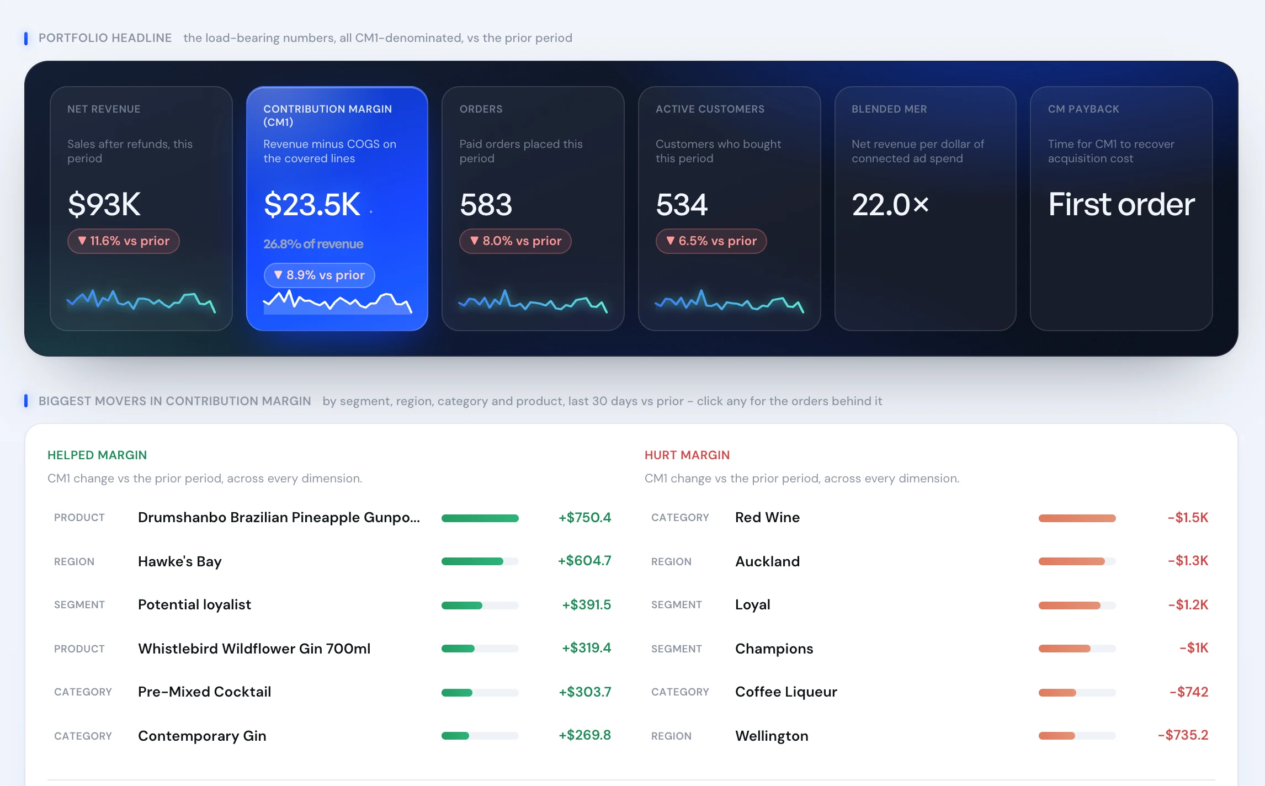Click the 583 orders value
This screenshot has height=786, width=1265.
tap(486, 205)
